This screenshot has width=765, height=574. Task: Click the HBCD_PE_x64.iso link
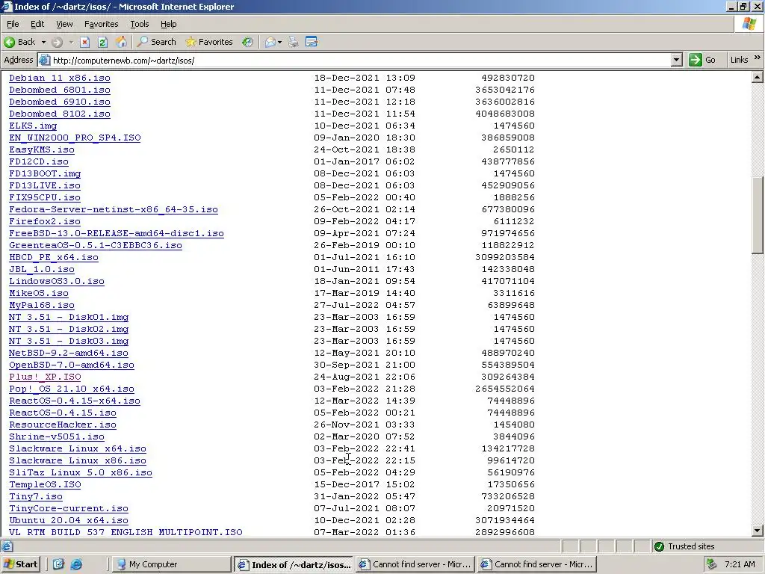point(54,257)
